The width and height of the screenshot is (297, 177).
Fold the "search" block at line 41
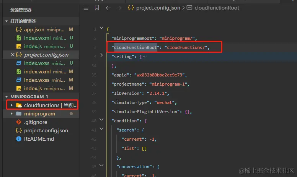point(101,129)
